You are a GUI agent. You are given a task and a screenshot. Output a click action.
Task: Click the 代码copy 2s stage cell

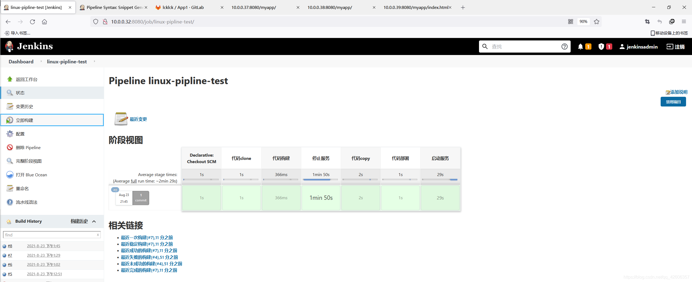tap(361, 198)
